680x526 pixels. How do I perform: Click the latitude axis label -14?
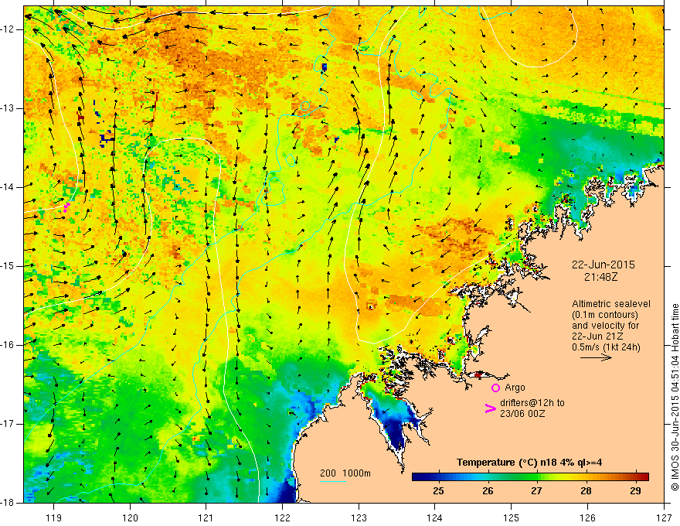click(x=8, y=187)
